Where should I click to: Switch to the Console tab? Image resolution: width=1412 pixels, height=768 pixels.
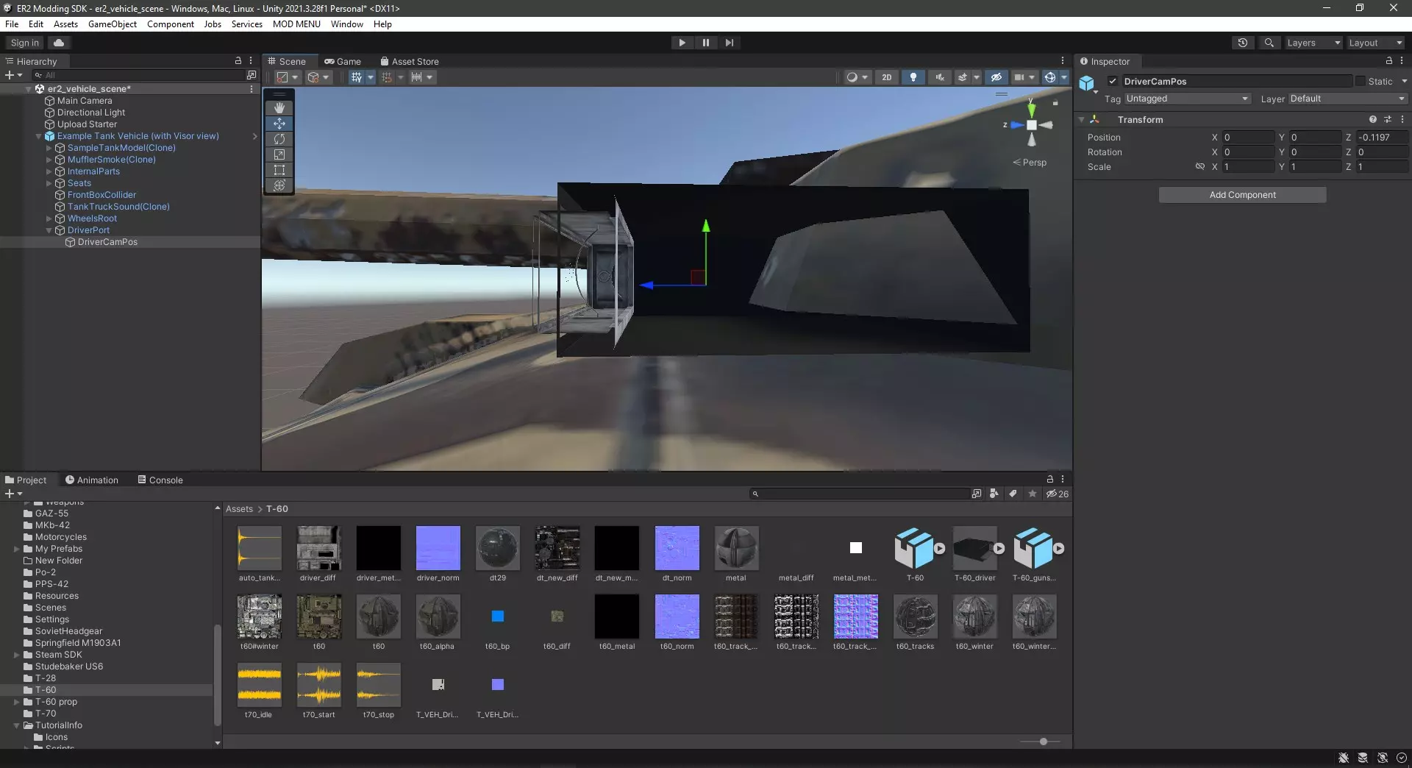tap(160, 480)
